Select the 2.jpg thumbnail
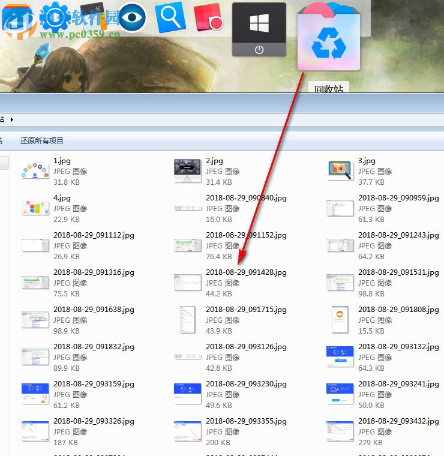 (188, 171)
